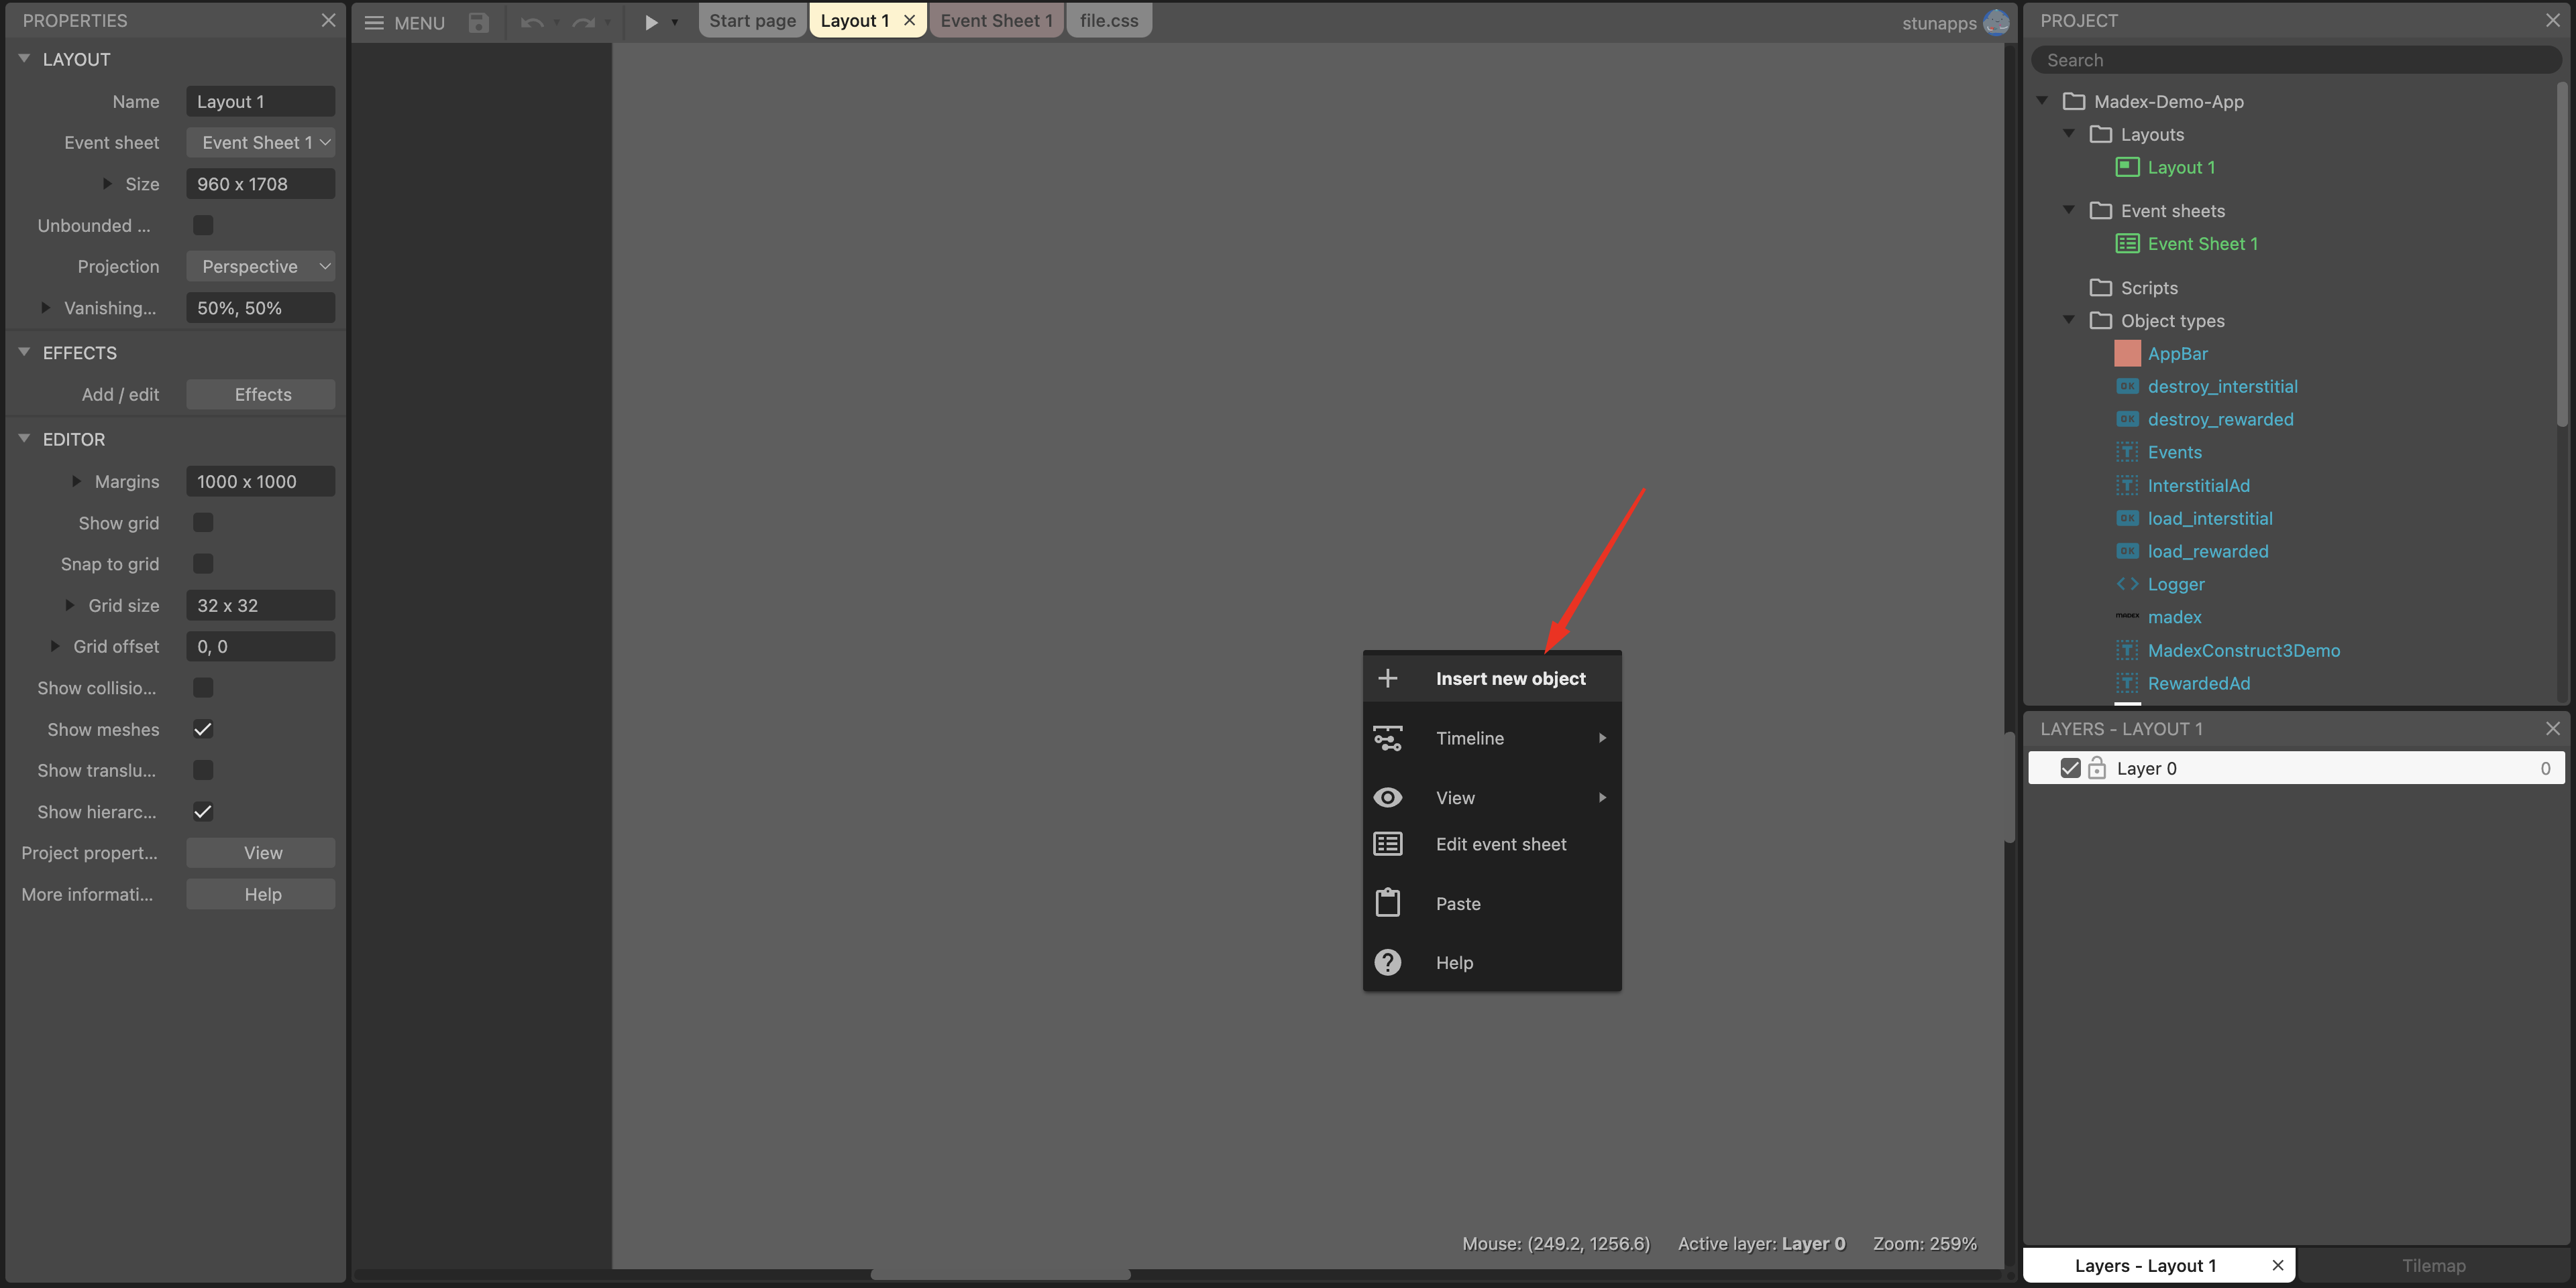Image resolution: width=2576 pixels, height=1288 pixels.
Task: Toggle the Layer 0 lock icon
Action: (2097, 769)
